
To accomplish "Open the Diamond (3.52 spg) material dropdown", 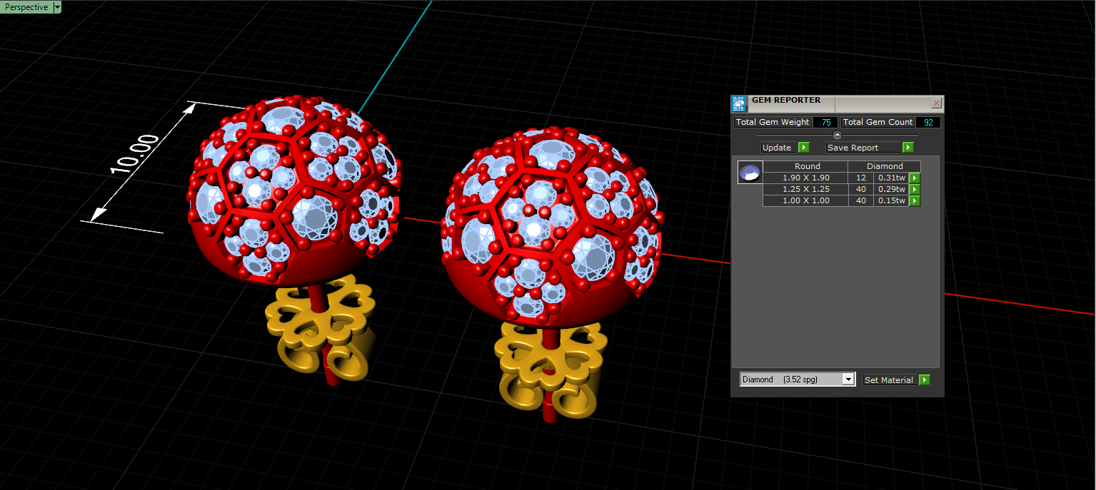I will click(798, 379).
